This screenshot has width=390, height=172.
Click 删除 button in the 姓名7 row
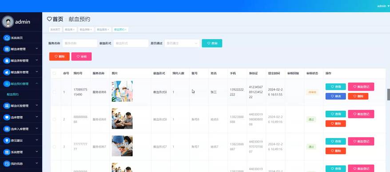[x=335, y=151]
